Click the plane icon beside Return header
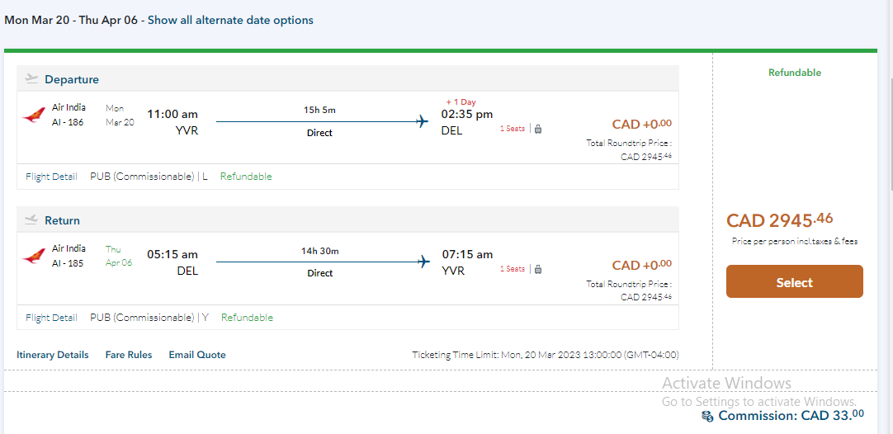 click(x=31, y=220)
